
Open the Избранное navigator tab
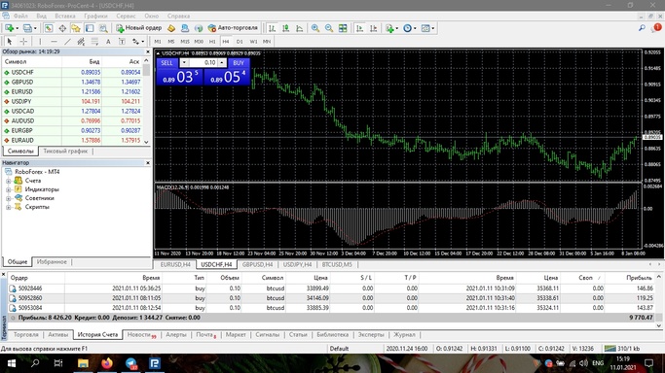(52, 261)
